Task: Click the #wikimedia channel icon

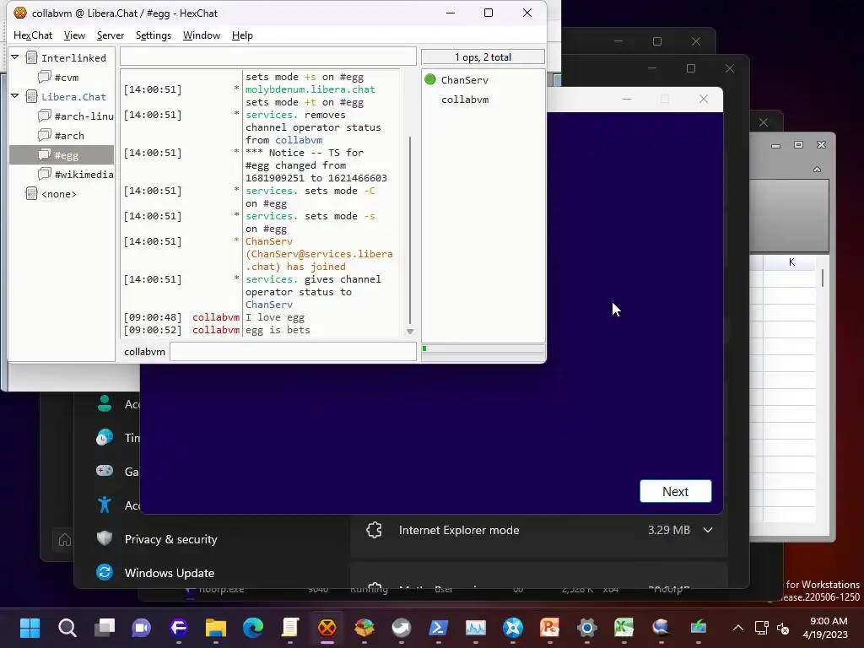Action: [44, 174]
